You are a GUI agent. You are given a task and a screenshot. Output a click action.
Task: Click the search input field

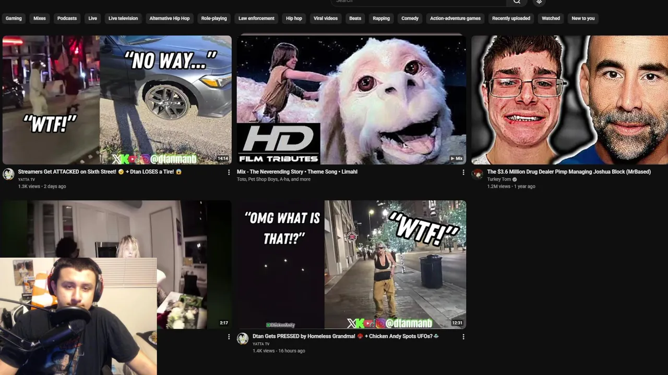pos(419,2)
